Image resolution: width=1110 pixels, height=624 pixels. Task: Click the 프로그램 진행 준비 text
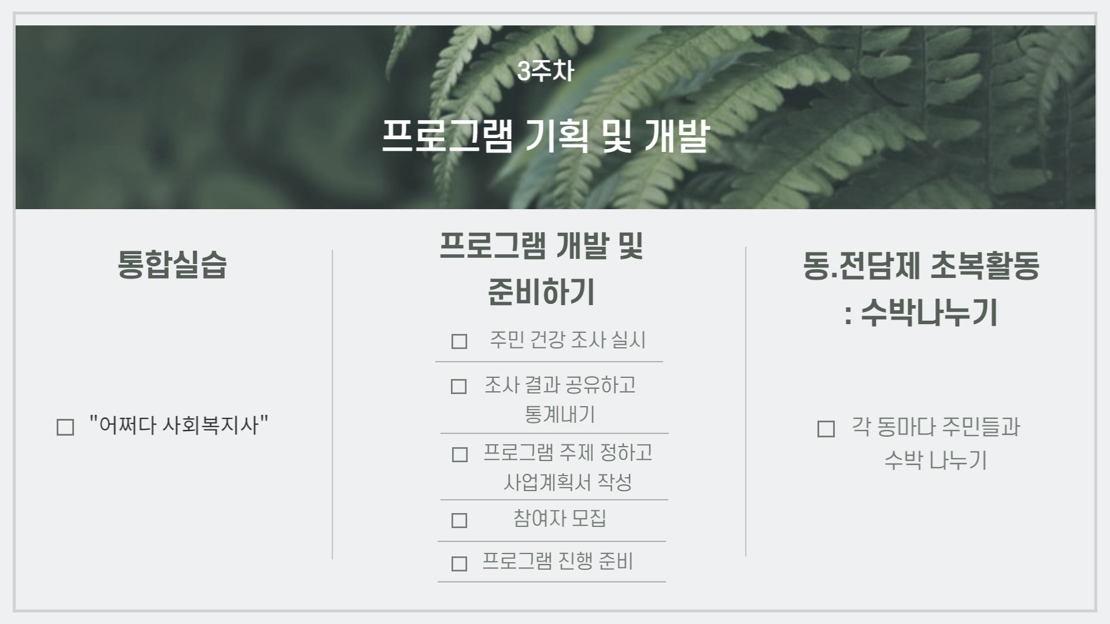pos(558,561)
